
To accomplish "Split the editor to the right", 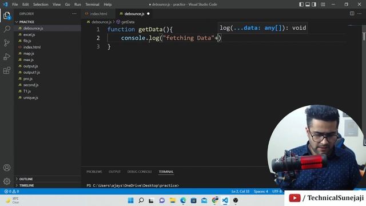I will pos(352,14).
